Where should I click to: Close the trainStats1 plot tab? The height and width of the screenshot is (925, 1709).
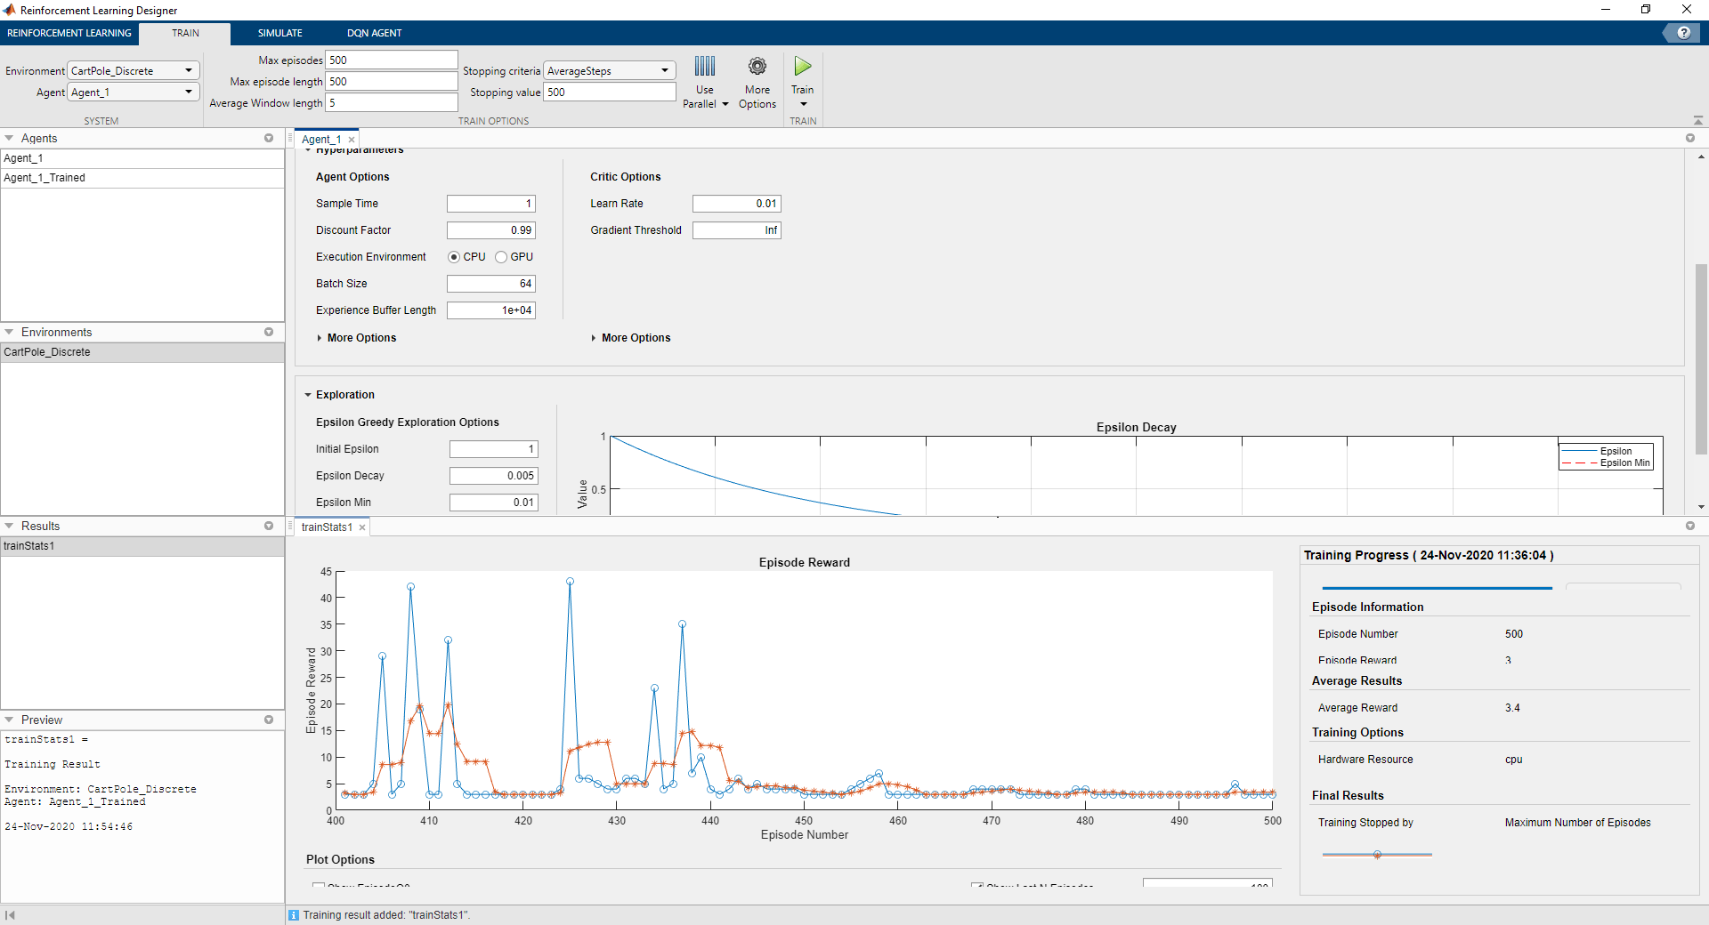pyautogui.click(x=362, y=527)
